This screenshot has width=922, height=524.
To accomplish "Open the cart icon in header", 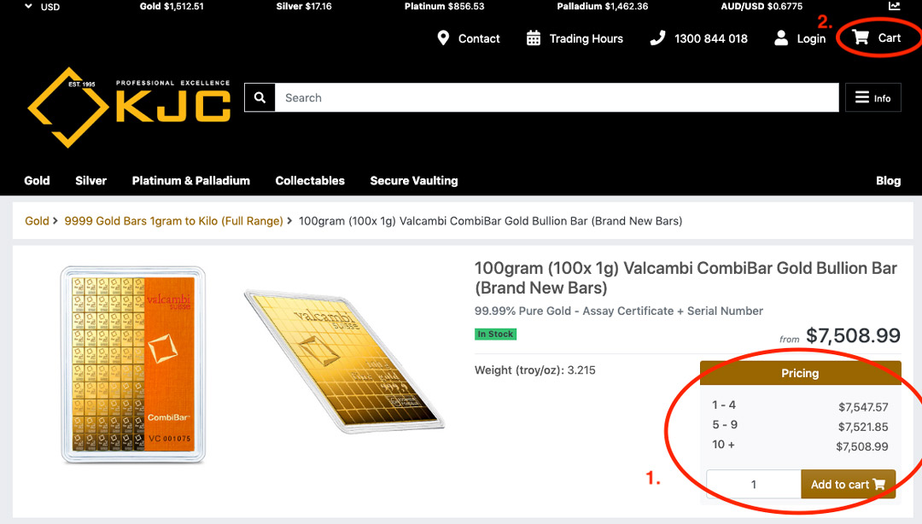I will point(861,38).
